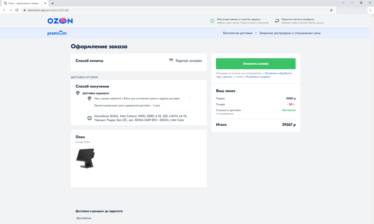Open a new browser tab

tap(53, 3)
